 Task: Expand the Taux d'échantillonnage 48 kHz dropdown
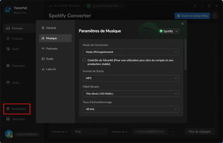point(131,109)
